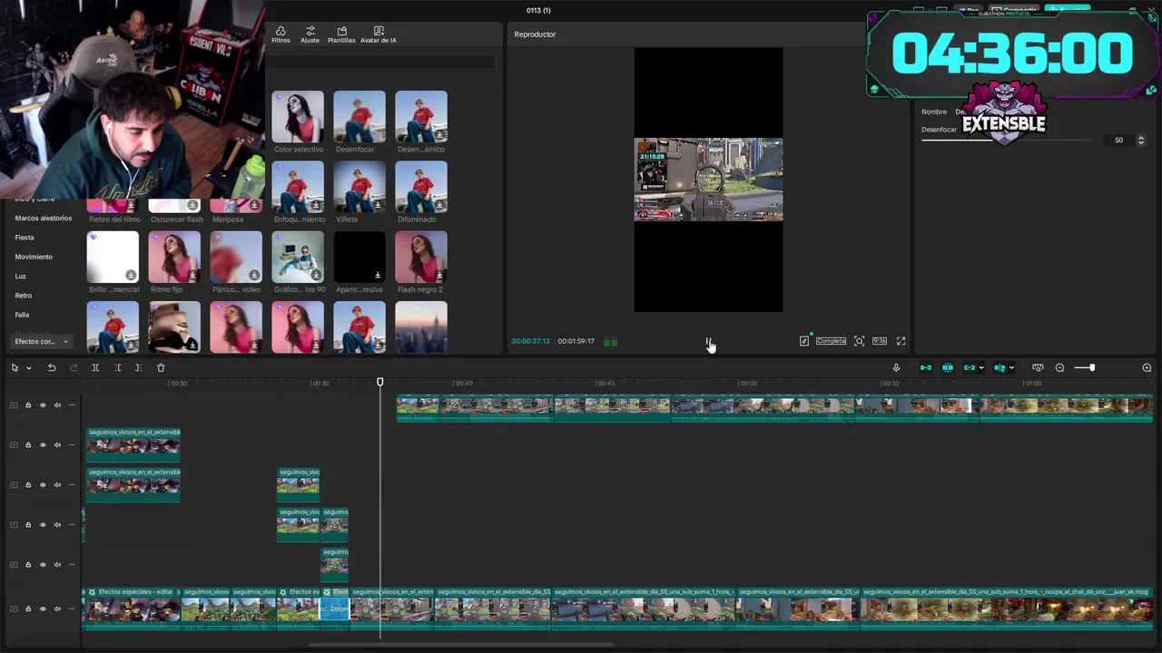Click the main track magnet icon
Image resolution: width=1162 pixels, height=653 pixels.
(926, 367)
